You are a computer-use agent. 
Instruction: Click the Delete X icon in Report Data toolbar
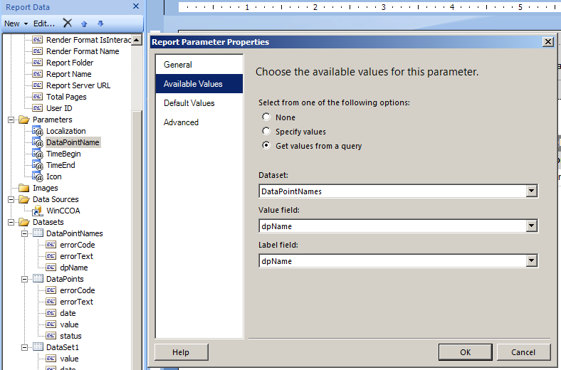point(68,23)
